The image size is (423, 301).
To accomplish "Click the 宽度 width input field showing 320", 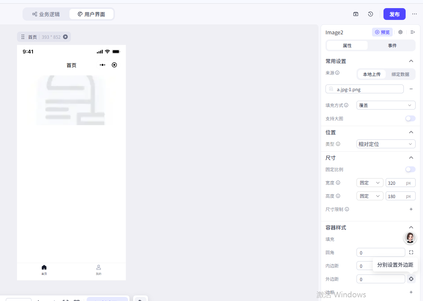I will (x=395, y=183).
